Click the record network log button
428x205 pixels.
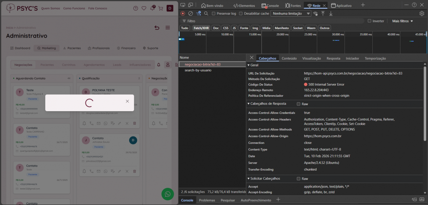[x=183, y=14]
